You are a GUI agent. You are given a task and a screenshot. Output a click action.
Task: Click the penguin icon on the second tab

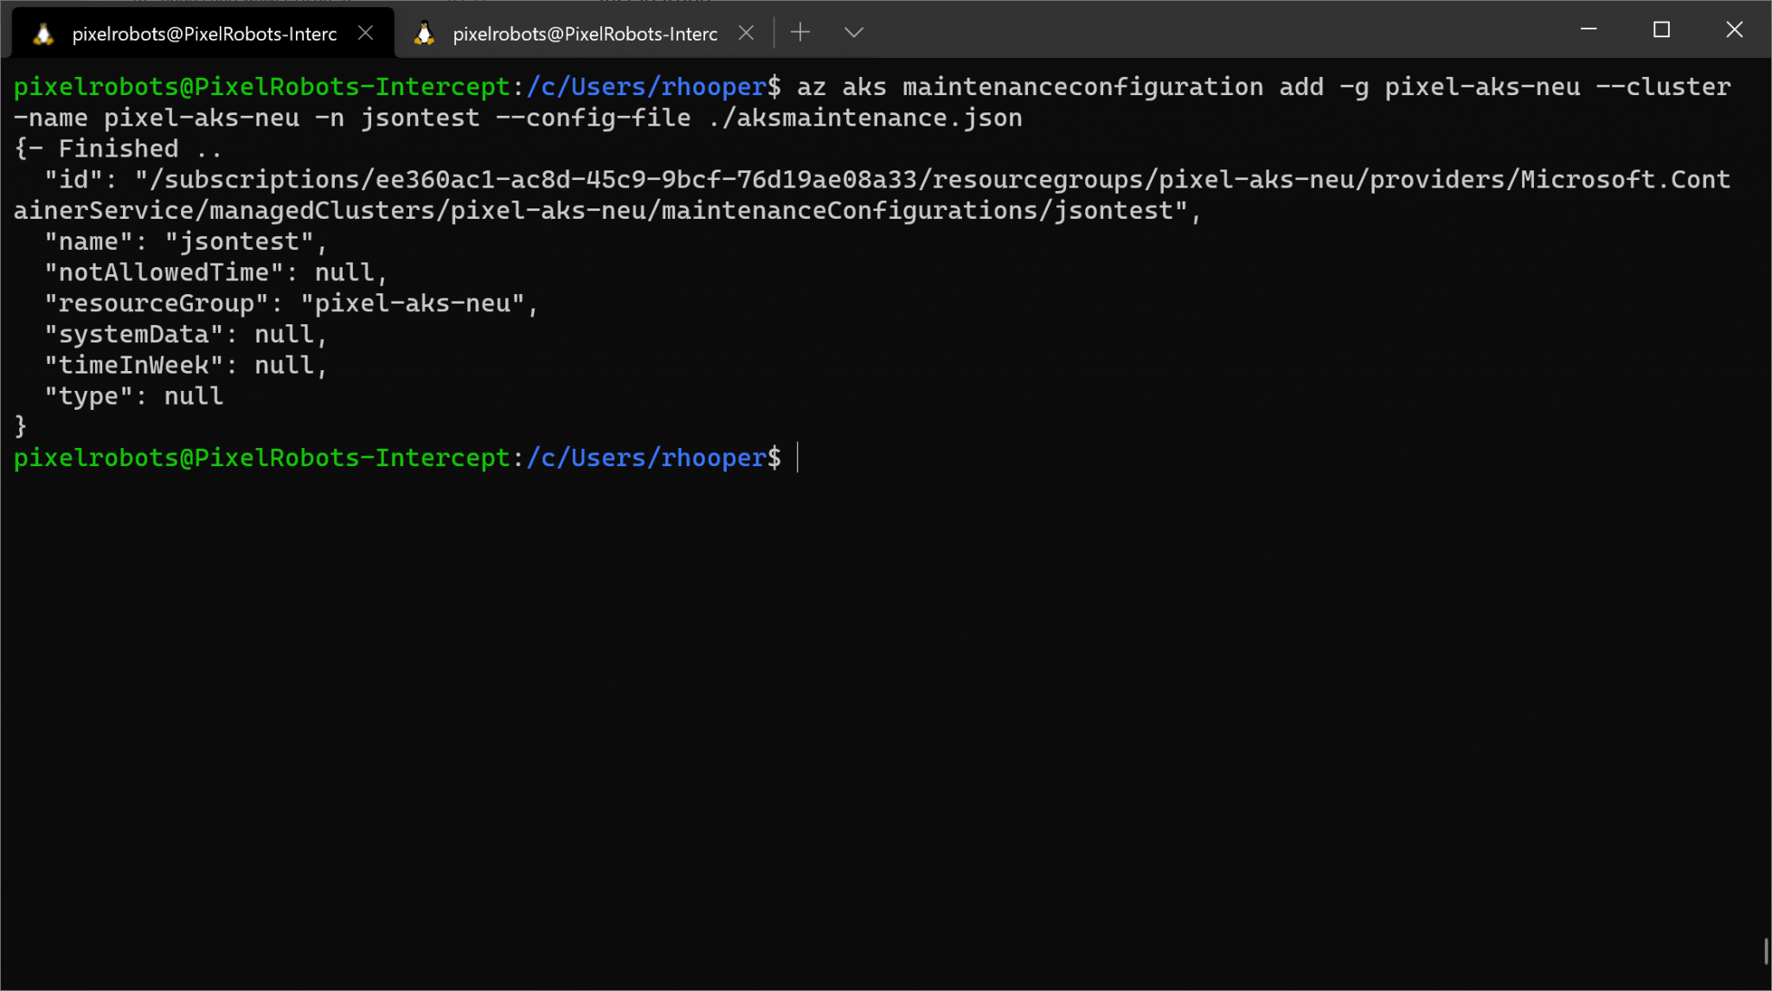(424, 32)
